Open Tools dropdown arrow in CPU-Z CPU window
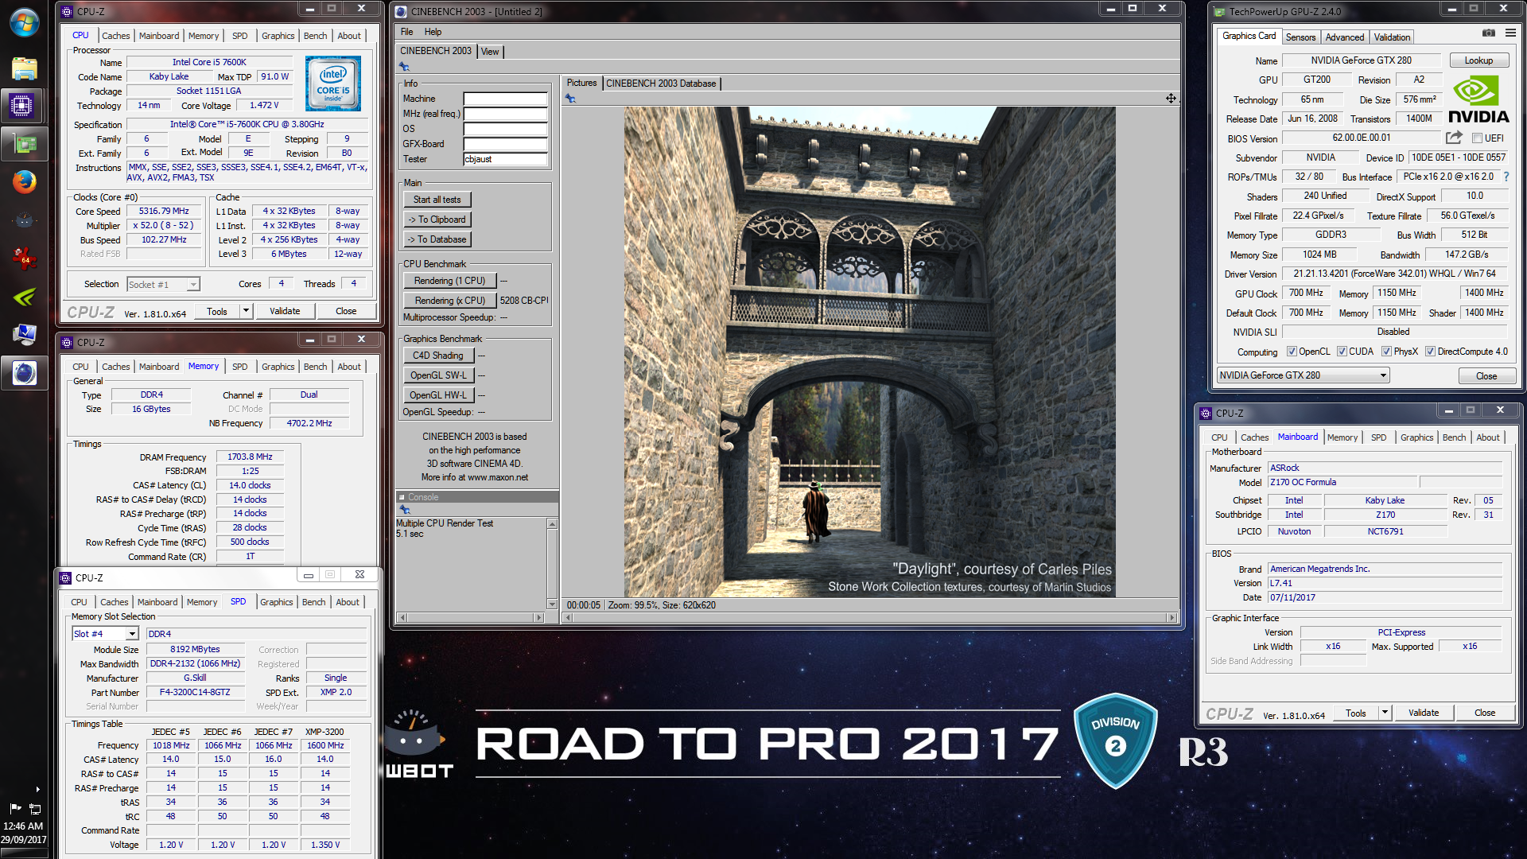The height and width of the screenshot is (859, 1527). [246, 311]
